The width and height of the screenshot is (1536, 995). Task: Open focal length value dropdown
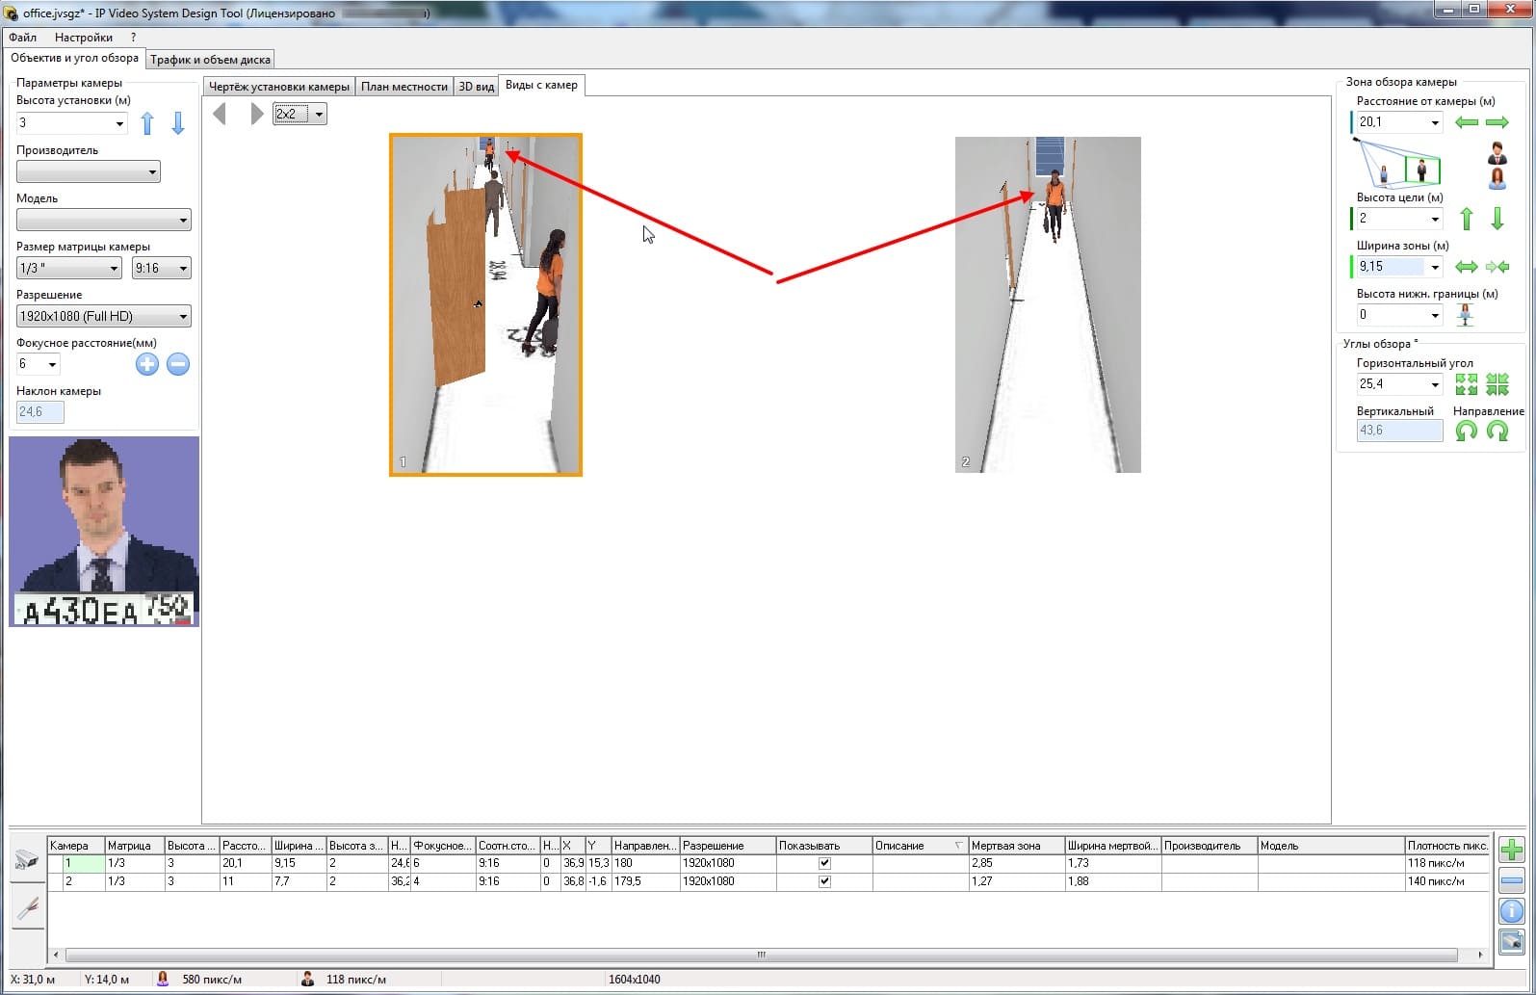[52, 364]
